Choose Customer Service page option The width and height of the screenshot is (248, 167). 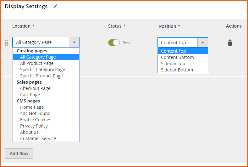coord(38,138)
